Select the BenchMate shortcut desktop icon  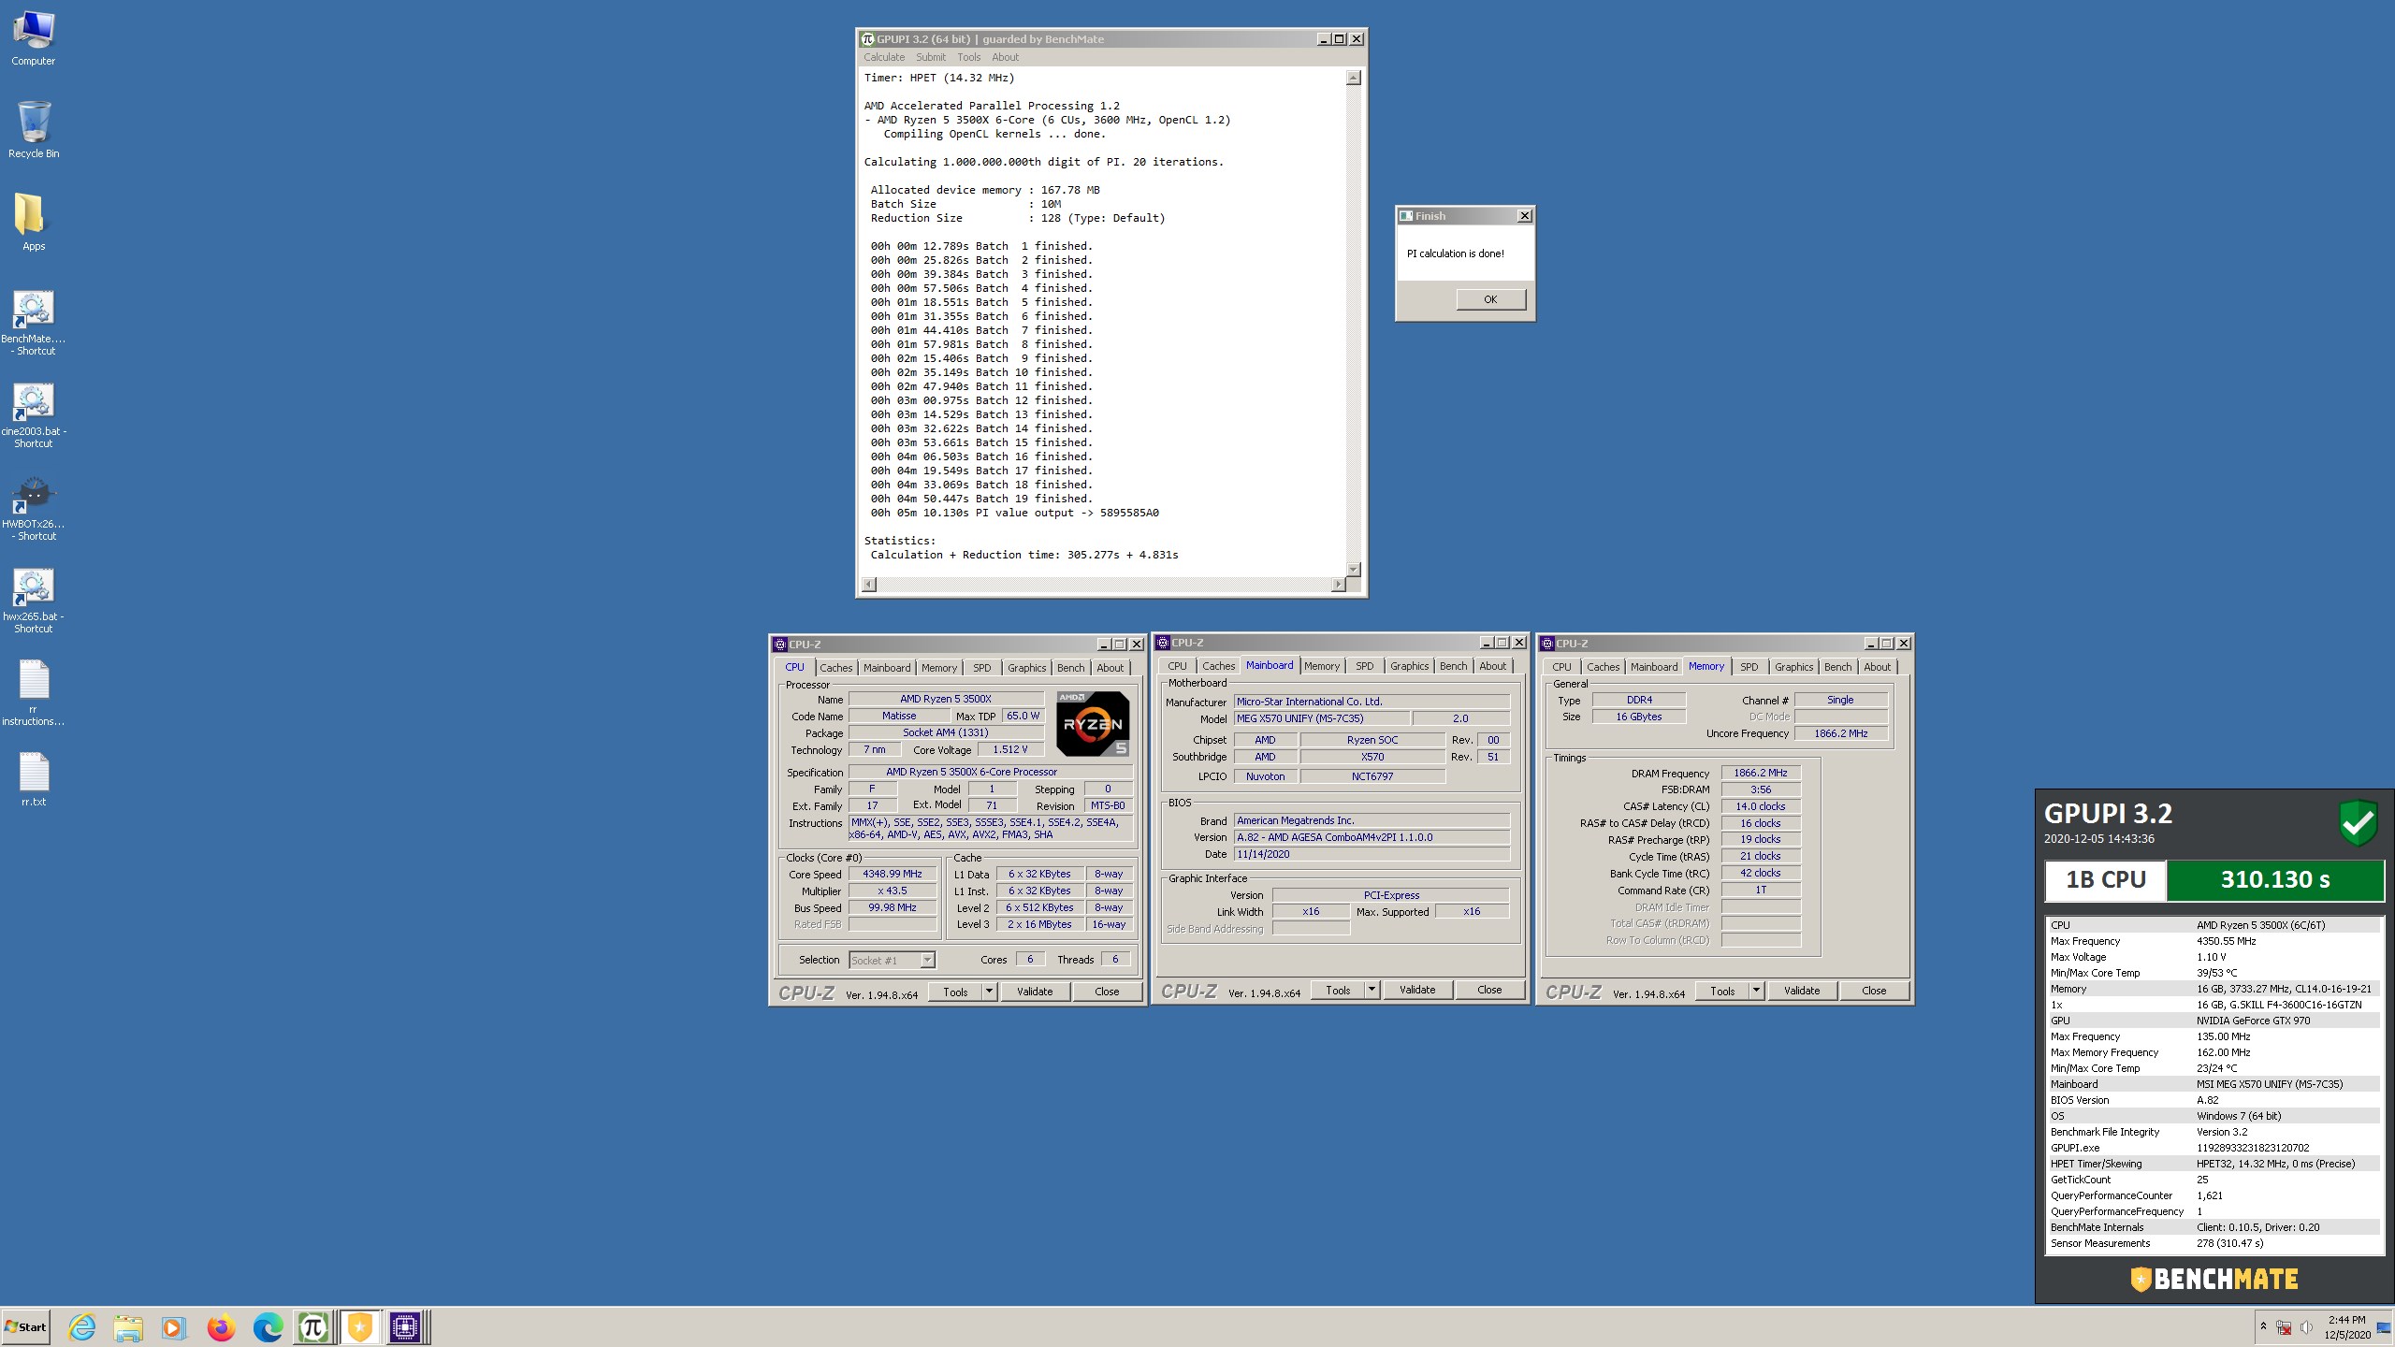[x=34, y=323]
